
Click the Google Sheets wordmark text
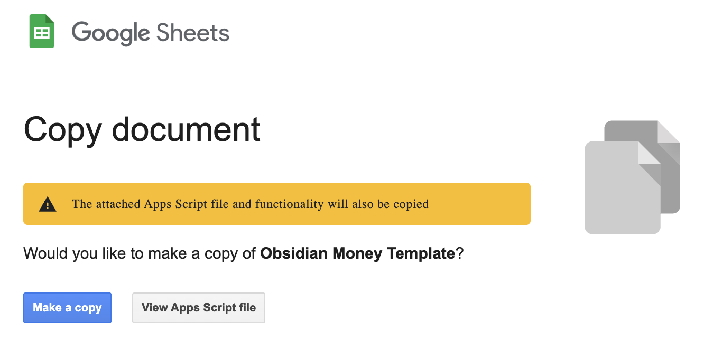pos(151,33)
